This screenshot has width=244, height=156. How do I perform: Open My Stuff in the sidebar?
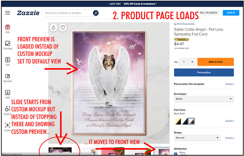[7, 78]
